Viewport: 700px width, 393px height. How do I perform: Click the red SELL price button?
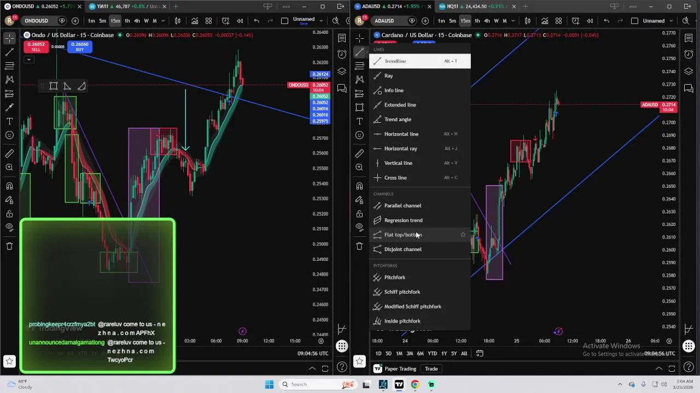[36, 47]
